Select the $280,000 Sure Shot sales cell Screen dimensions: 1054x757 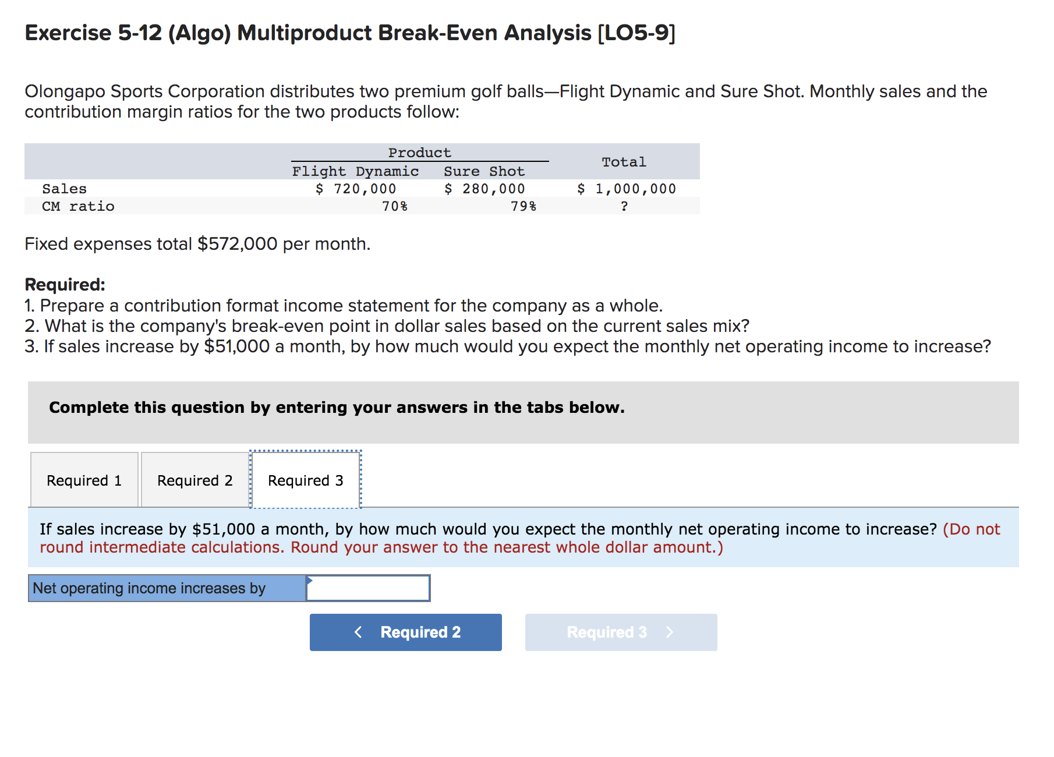(x=484, y=188)
